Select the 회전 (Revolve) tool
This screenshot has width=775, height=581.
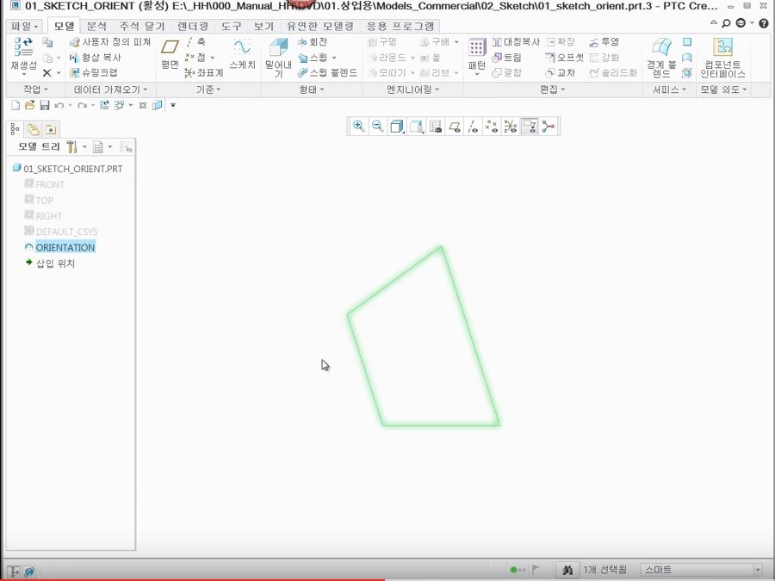pos(313,42)
